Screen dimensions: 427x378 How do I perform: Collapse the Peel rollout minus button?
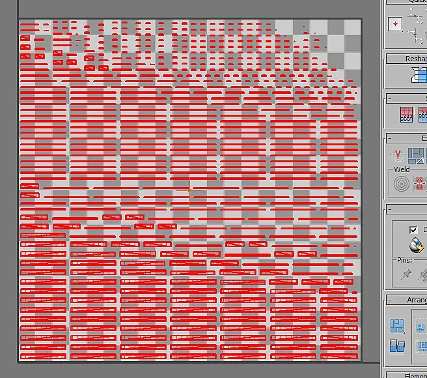tap(390, 209)
